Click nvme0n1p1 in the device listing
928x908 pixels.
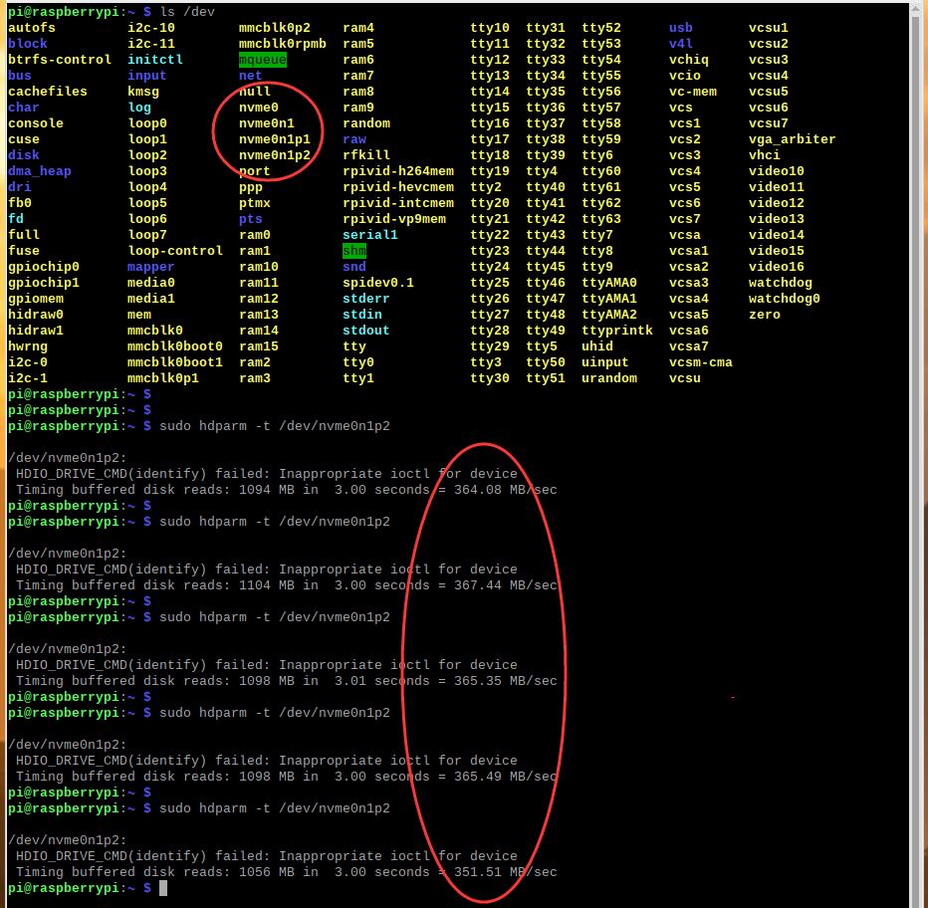tap(275, 139)
